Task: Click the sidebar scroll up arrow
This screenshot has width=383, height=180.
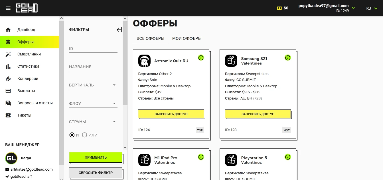Action: coord(61,18)
